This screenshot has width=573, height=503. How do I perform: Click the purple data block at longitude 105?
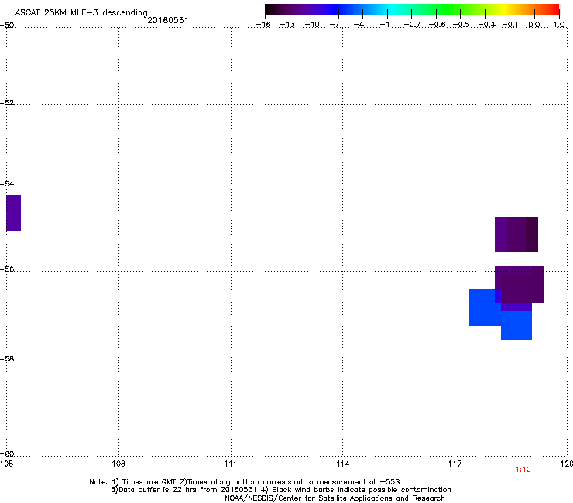(13, 213)
